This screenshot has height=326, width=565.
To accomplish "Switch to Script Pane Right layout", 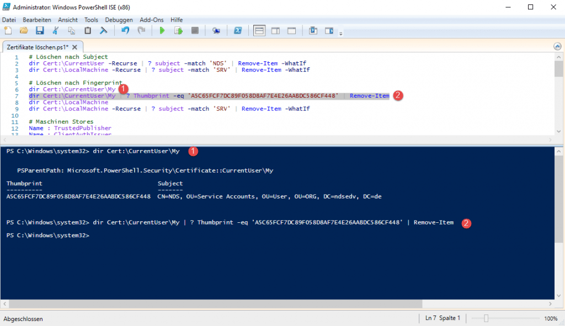I will coord(275,30).
